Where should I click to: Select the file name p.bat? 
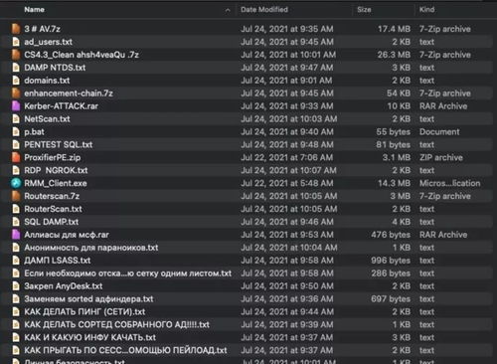[x=34, y=132]
